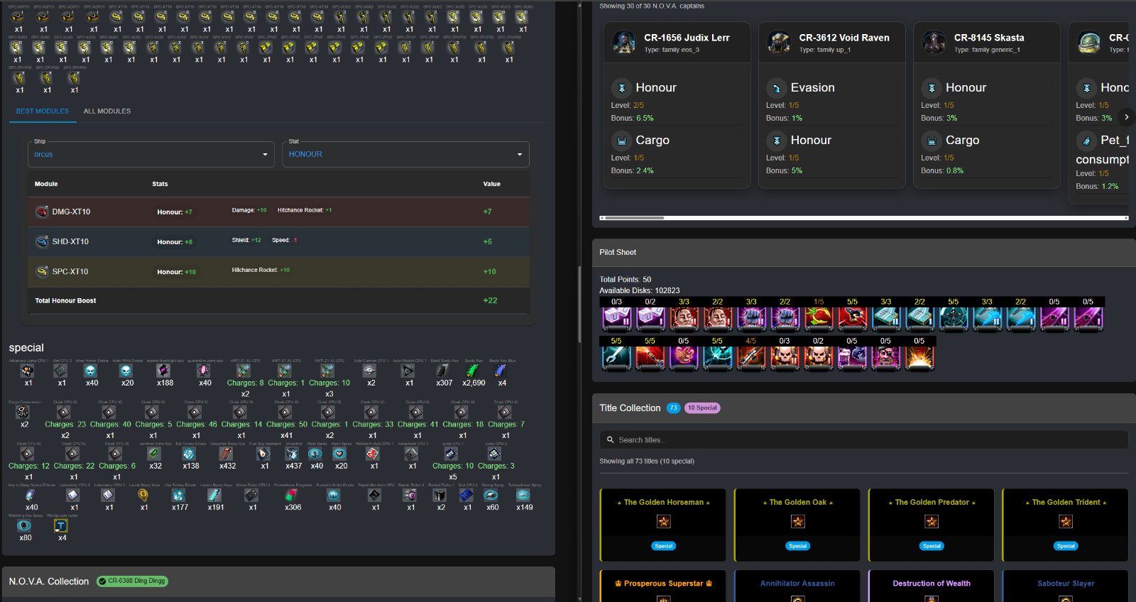
Task: Select the Heart Spray icon x20
Action: coord(341,453)
